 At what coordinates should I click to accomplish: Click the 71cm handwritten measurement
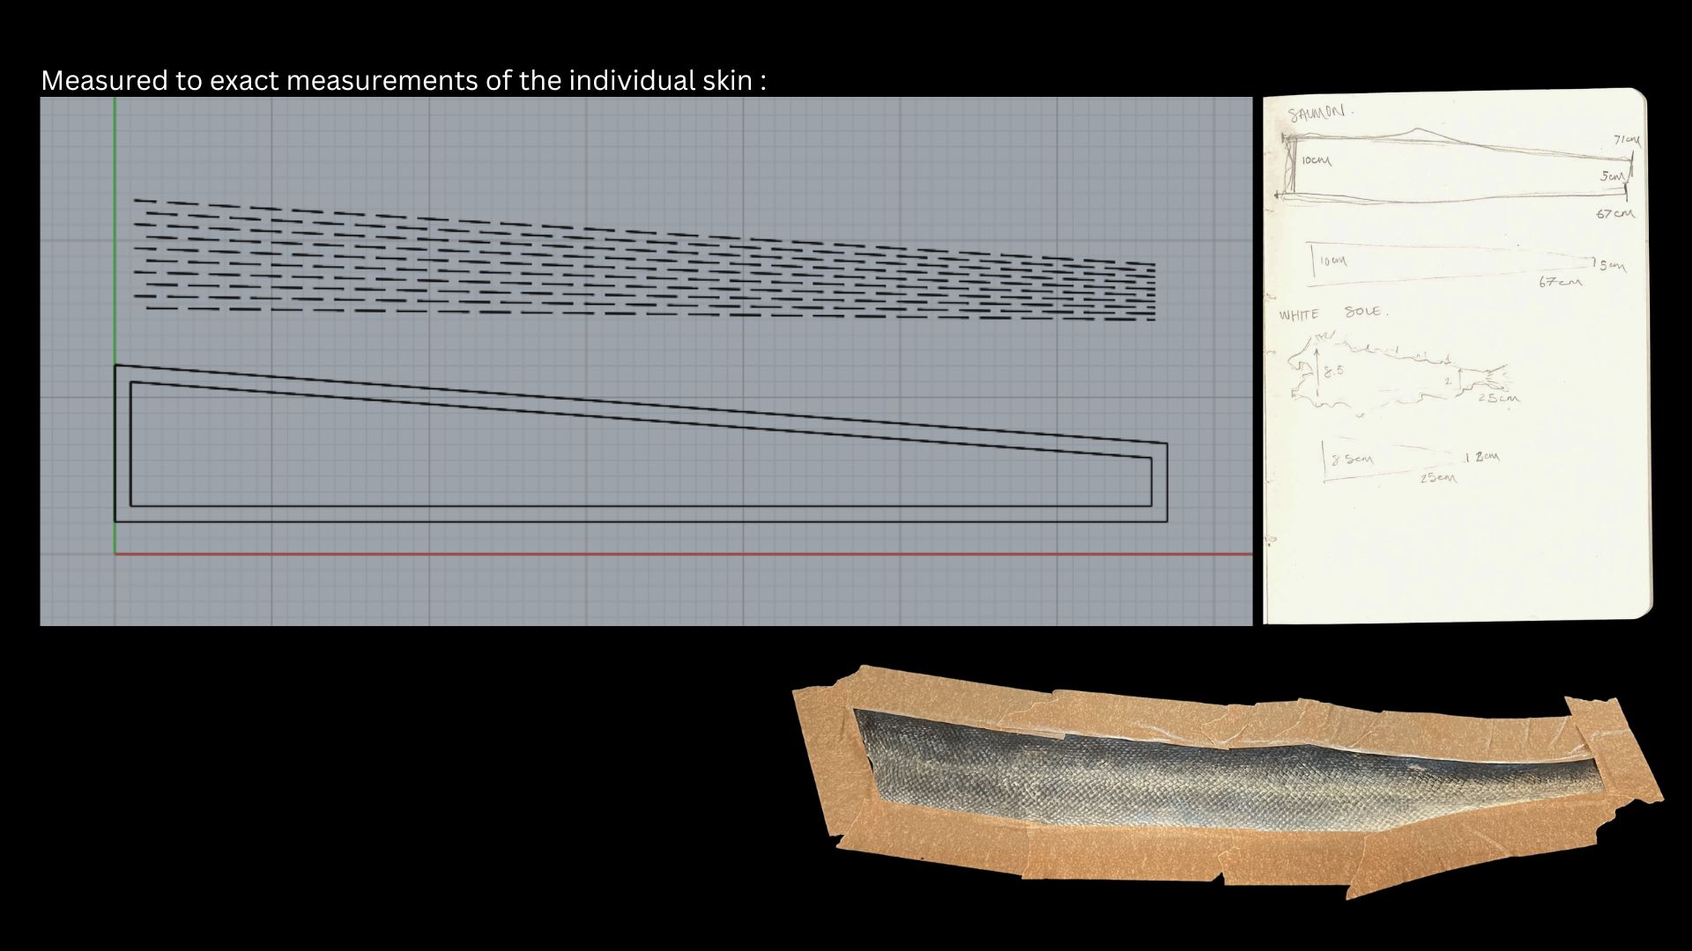tap(1627, 140)
